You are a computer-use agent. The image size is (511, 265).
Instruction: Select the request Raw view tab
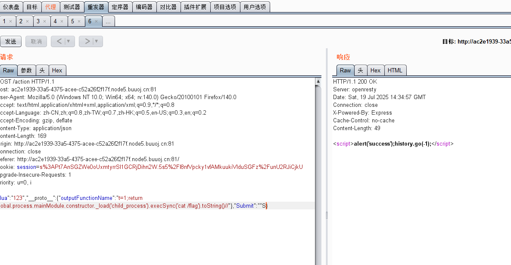(9, 70)
